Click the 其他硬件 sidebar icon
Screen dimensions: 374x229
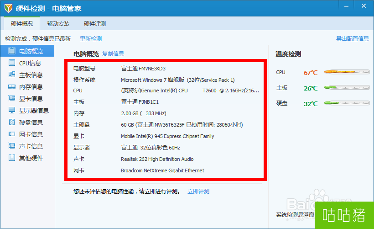pos(12,158)
